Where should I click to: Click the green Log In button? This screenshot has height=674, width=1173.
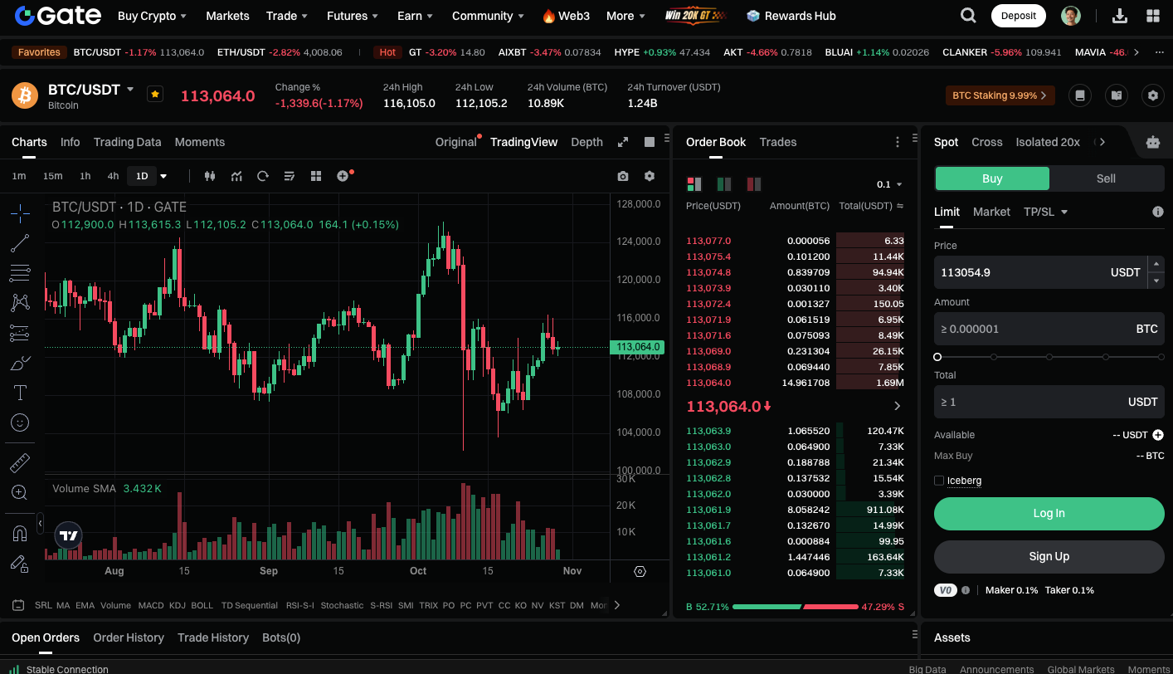click(1049, 514)
